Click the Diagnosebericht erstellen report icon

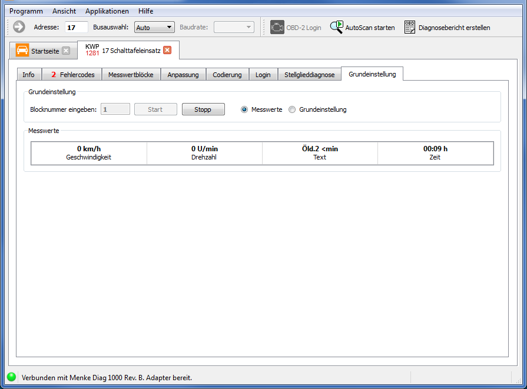click(410, 27)
